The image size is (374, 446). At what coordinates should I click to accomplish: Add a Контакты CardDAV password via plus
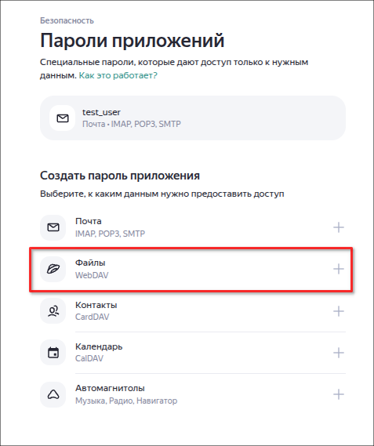[339, 311]
